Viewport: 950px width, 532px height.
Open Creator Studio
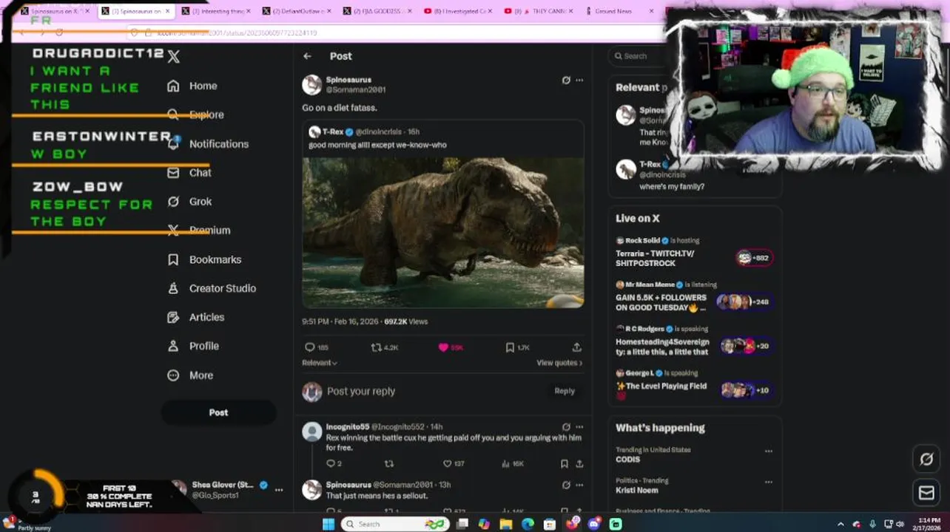click(x=212, y=288)
